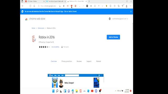168x94 pixels.
Task: Expand the Gmail account dropdown
Action: 120,19
